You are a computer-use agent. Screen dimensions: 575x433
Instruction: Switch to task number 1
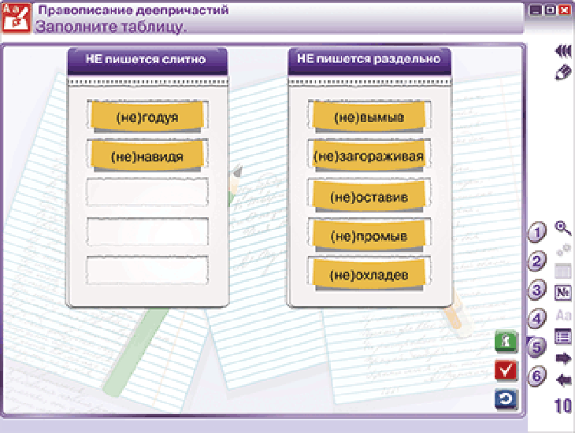coord(537,233)
